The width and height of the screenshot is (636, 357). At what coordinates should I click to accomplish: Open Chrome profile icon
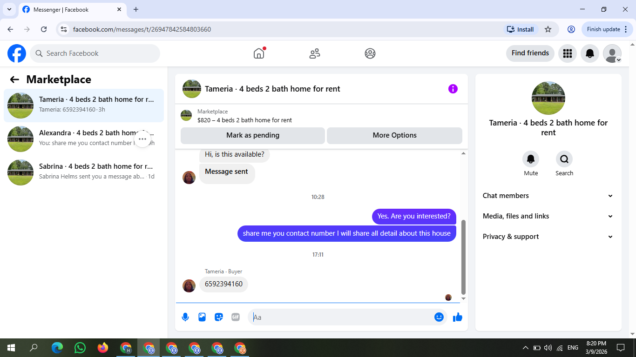pos(571,29)
